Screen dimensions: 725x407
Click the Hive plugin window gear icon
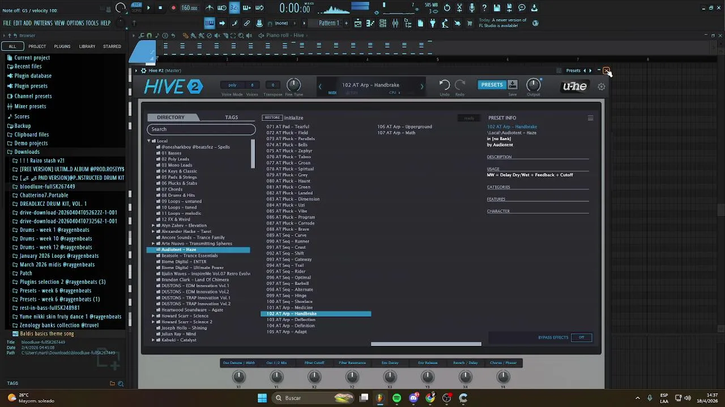143,71
